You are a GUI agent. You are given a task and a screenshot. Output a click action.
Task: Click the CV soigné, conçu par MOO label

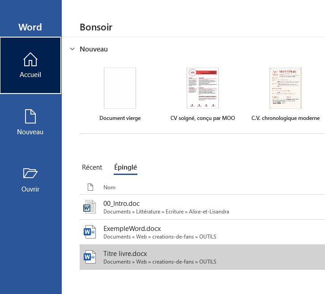pos(203,118)
